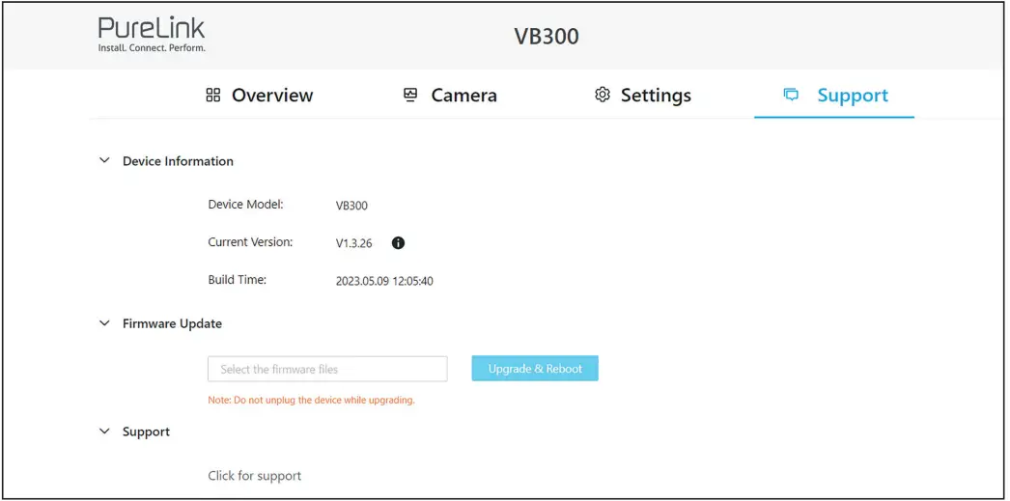Click the info icon beside version V1.3.26
Screen dimensions: 1010x501
[x=398, y=243]
